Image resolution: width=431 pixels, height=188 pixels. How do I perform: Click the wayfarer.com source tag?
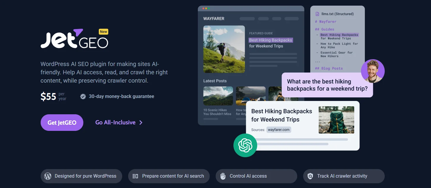click(279, 130)
